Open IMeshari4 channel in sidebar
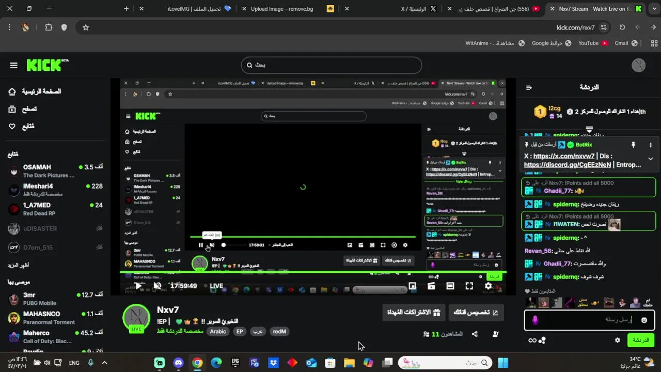The width and height of the screenshot is (661, 372). tap(55, 190)
